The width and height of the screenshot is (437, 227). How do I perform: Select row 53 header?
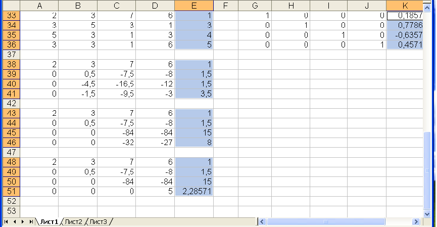12,211
